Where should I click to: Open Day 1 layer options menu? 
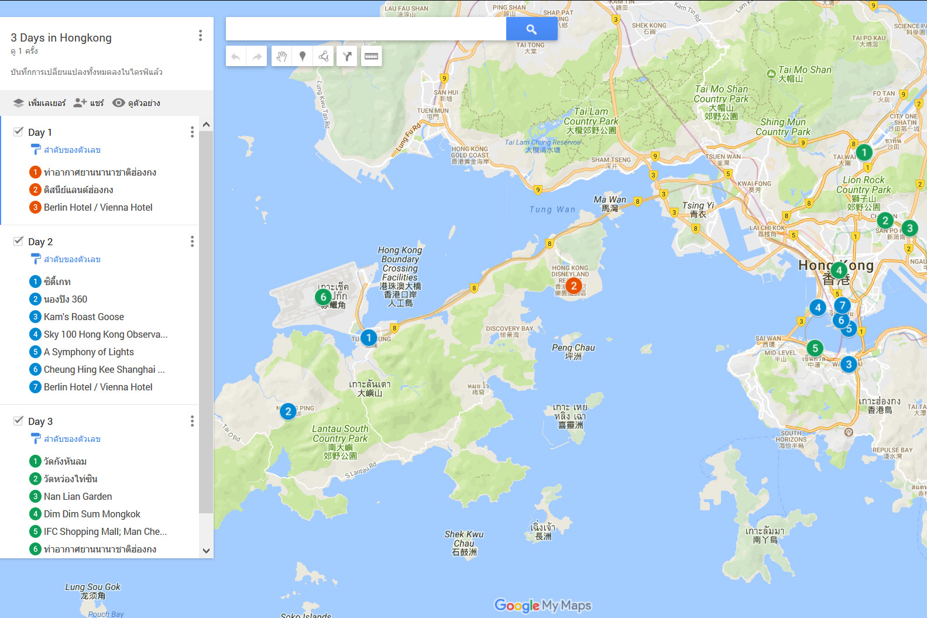coord(192,132)
